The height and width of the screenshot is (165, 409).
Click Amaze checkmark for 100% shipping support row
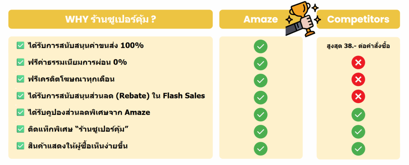coord(260,46)
